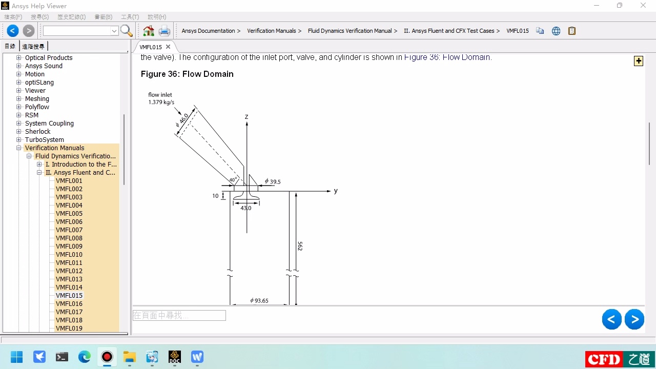656x369 pixels.
Task: Click the magnifying glass search icon
Action: (127, 31)
